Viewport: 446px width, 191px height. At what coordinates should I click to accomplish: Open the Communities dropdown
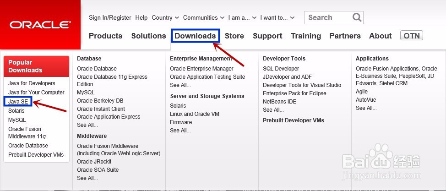coord(204,18)
